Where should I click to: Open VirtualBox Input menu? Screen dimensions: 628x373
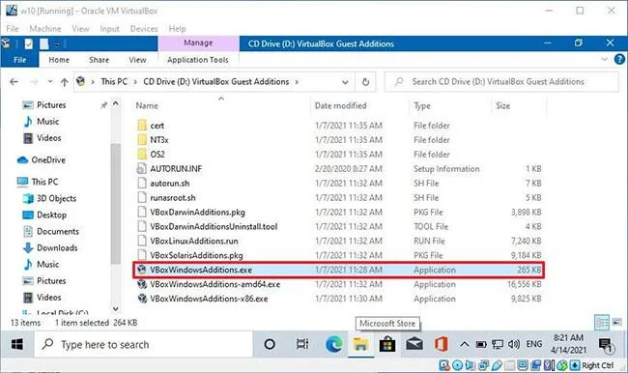[109, 28]
